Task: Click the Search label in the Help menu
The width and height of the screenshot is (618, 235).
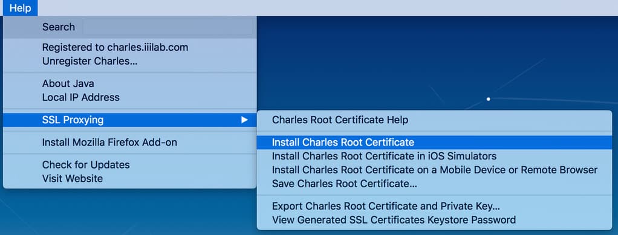Action: [x=58, y=27]
